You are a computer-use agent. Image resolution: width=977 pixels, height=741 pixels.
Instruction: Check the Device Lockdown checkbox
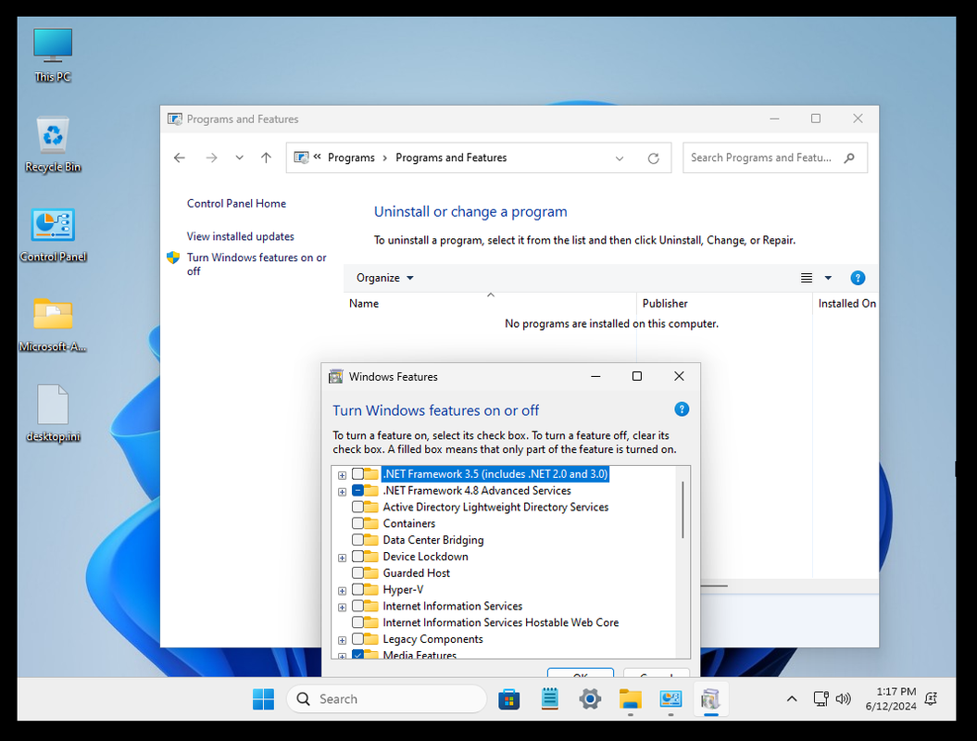pyautogui.click(x=357, y=557)
